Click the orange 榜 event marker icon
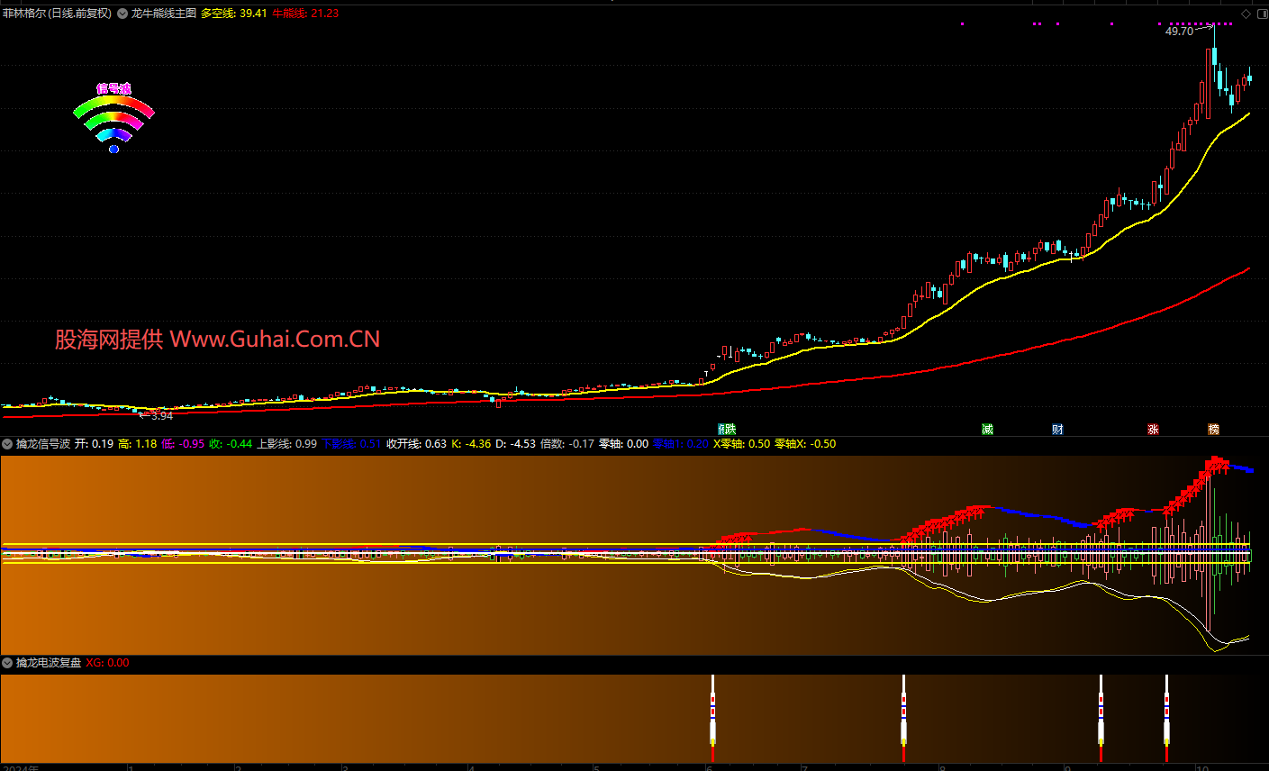Viewport: 1269px width, 771px height. tap(1213, 430)
